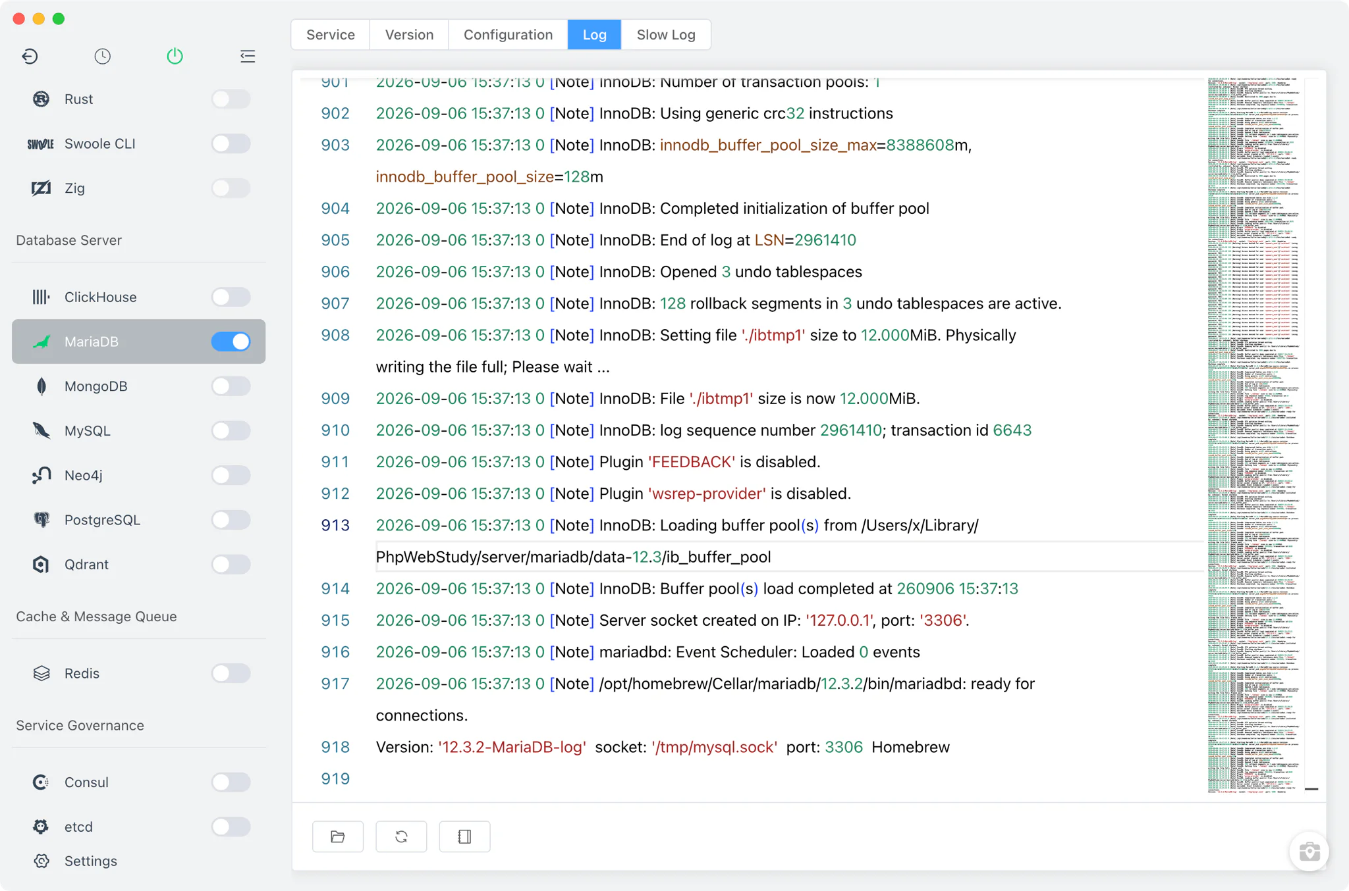Click the Qdrant hexagon icon
Viewport: 1349px width, 891px height.
[41, 565]
